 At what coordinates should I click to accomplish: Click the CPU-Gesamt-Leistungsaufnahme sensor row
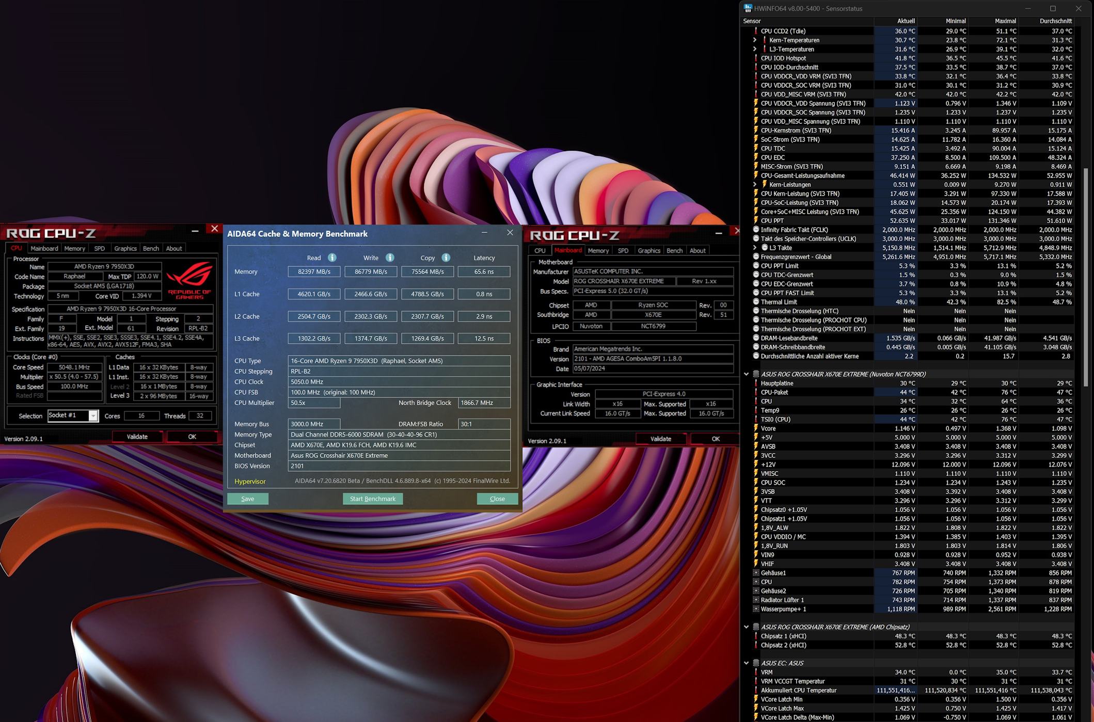[x=913, y=175]
